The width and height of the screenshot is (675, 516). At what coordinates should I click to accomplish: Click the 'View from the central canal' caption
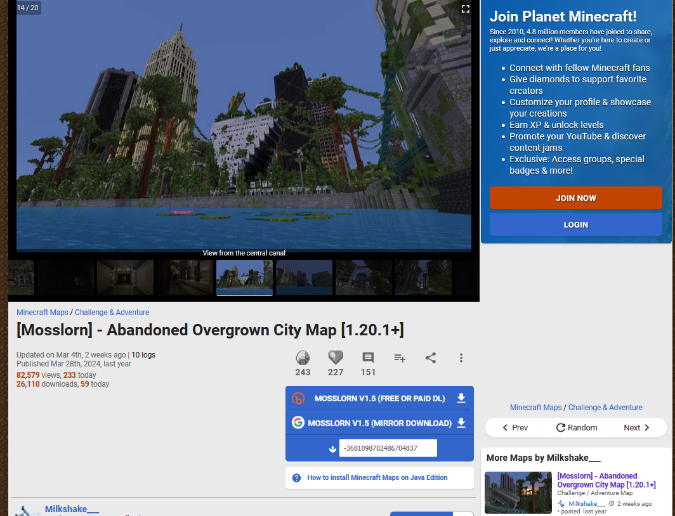pyautogui.click(x=244, y=253)
